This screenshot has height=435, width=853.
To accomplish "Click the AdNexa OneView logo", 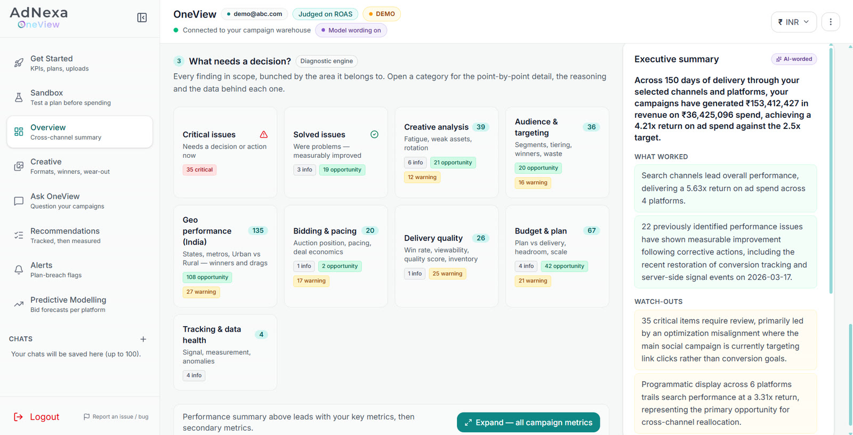I will pyautogui.click(x=38, y=18).
